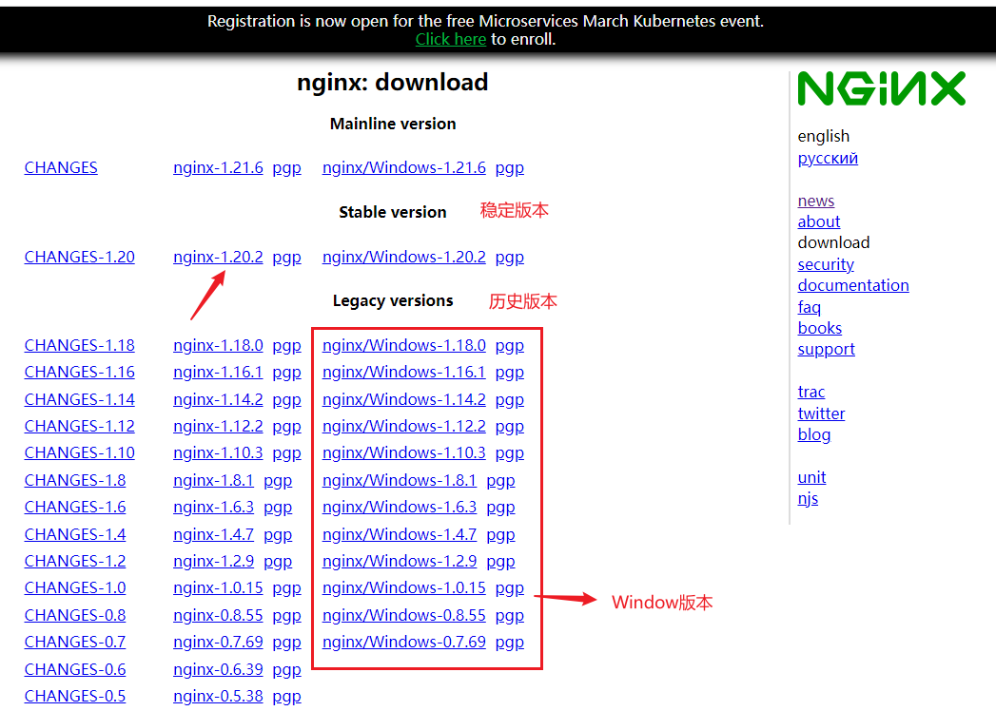Download nginx-1.21.6 source
This screenshot has width=996, height=711.
(x=218, y=167)
